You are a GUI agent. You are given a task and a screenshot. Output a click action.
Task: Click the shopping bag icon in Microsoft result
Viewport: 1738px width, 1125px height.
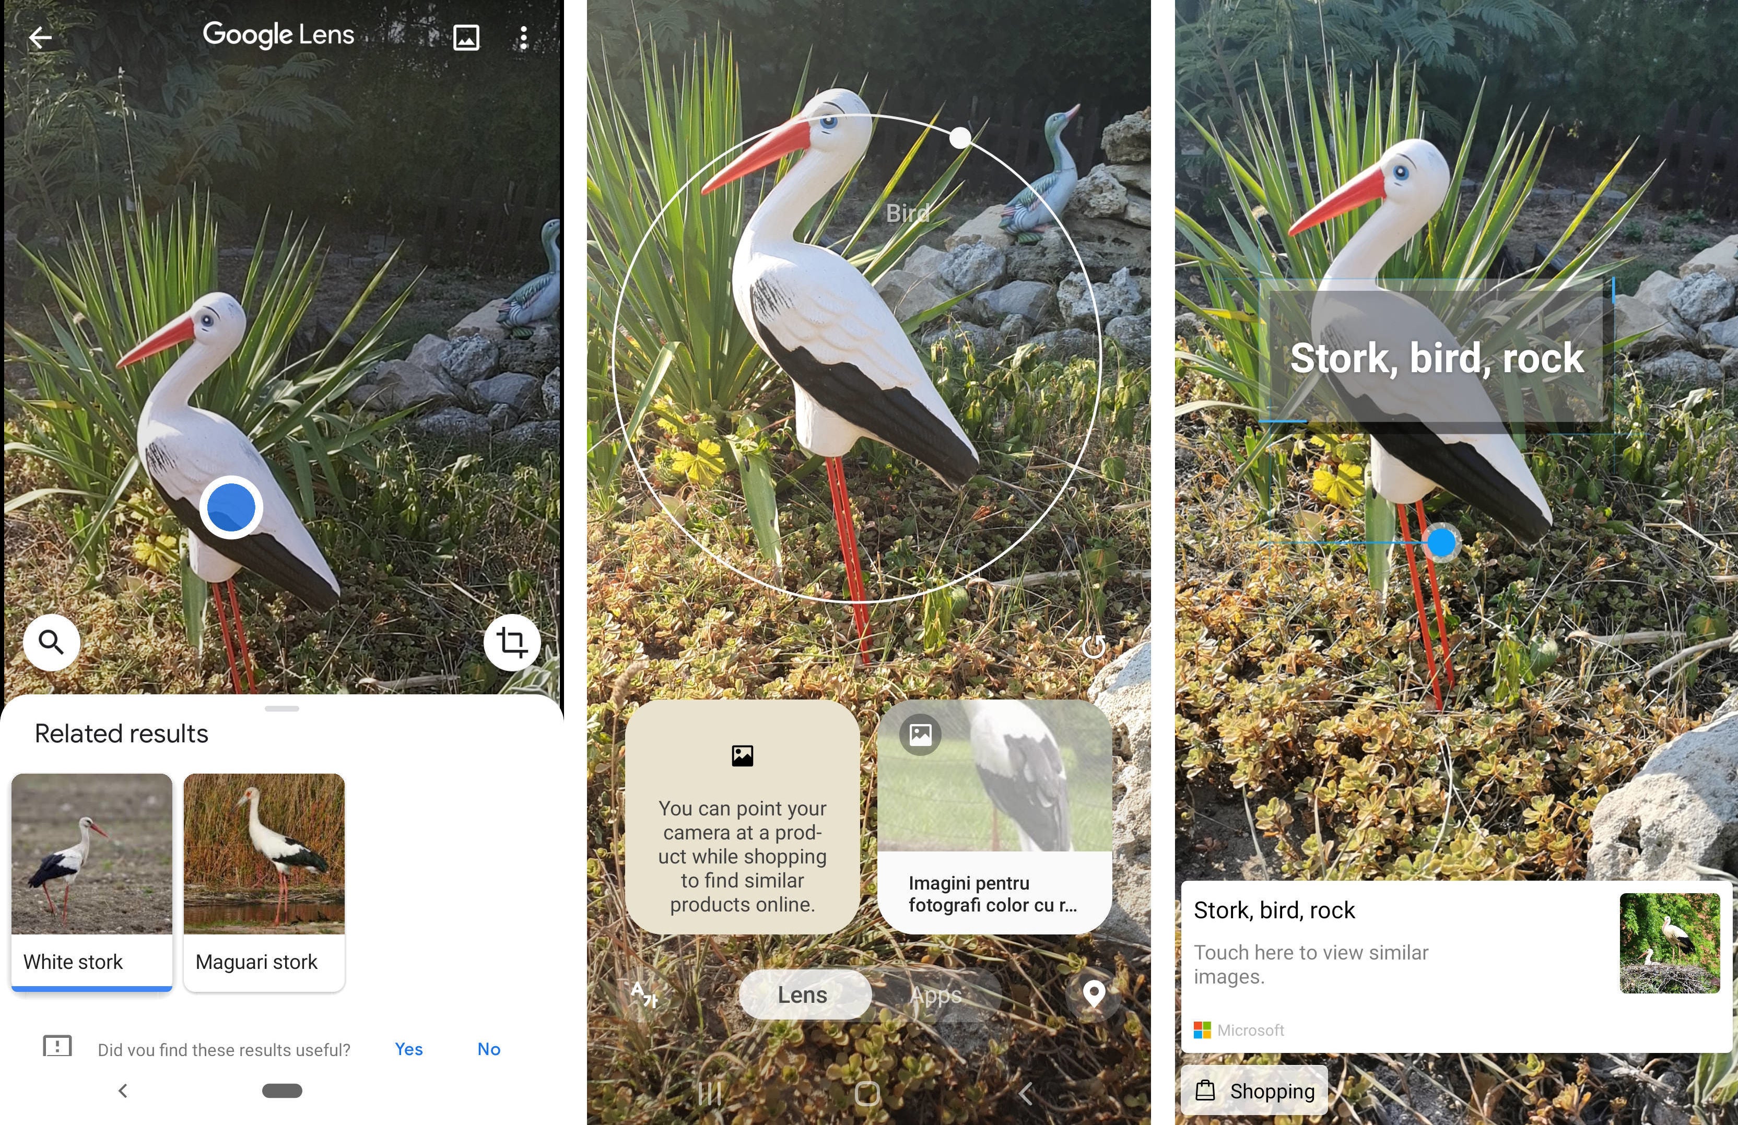[x=1205, y=1086]
